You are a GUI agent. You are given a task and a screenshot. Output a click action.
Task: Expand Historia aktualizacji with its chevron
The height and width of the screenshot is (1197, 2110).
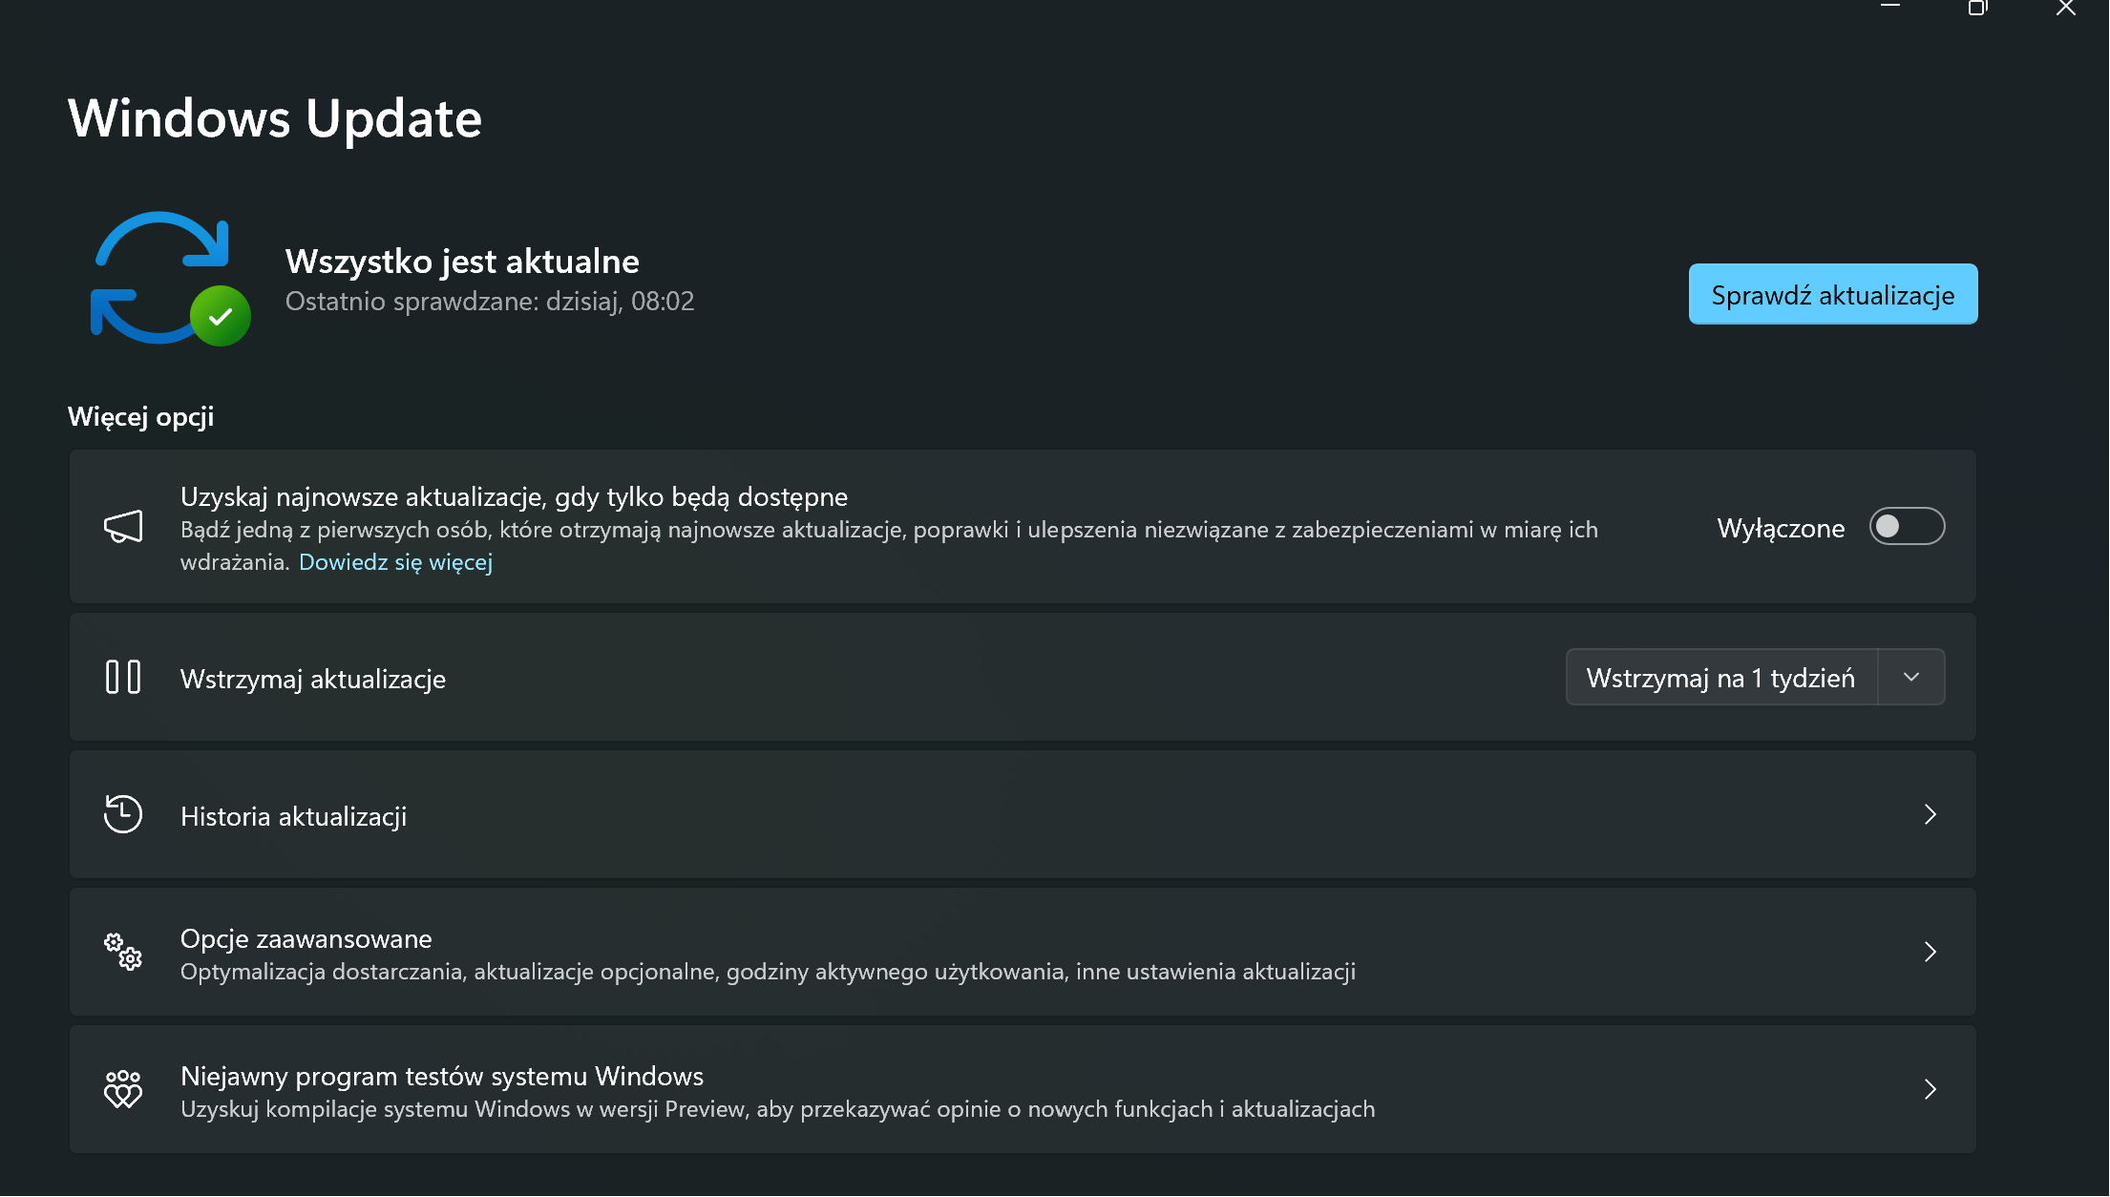pos(1931,814)
